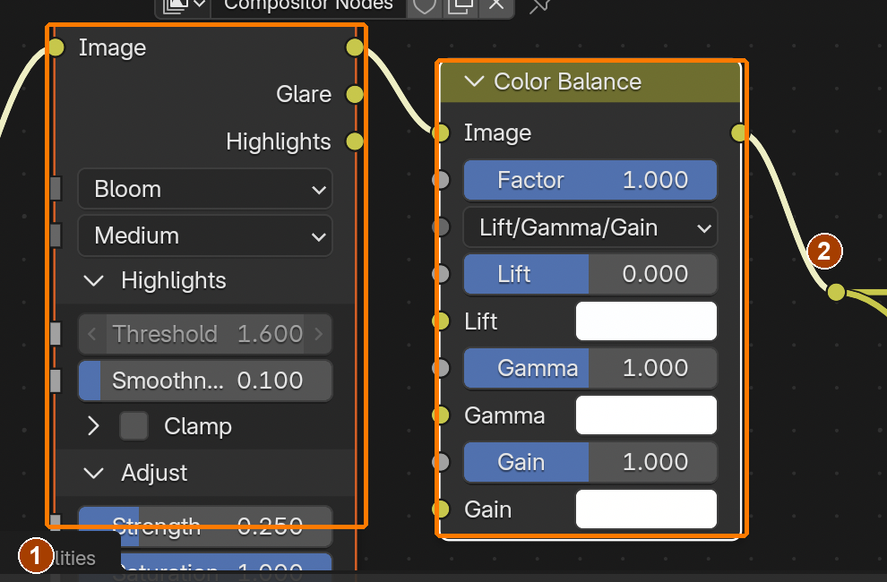Click the Color Balance Image input socket

[x=441, y=133]
